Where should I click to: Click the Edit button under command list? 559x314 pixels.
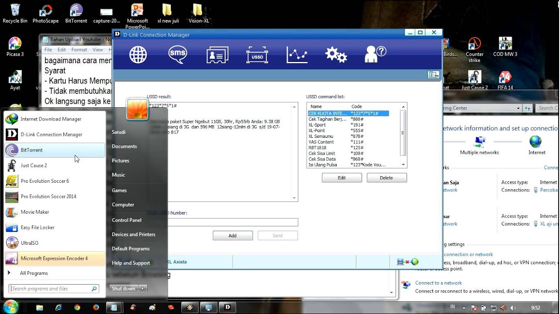[x=342, y=177]
